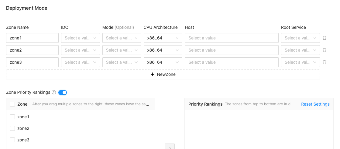Click the Reset Settings link
This screenshot has height=149, width=340.
(x=315, y=104)
